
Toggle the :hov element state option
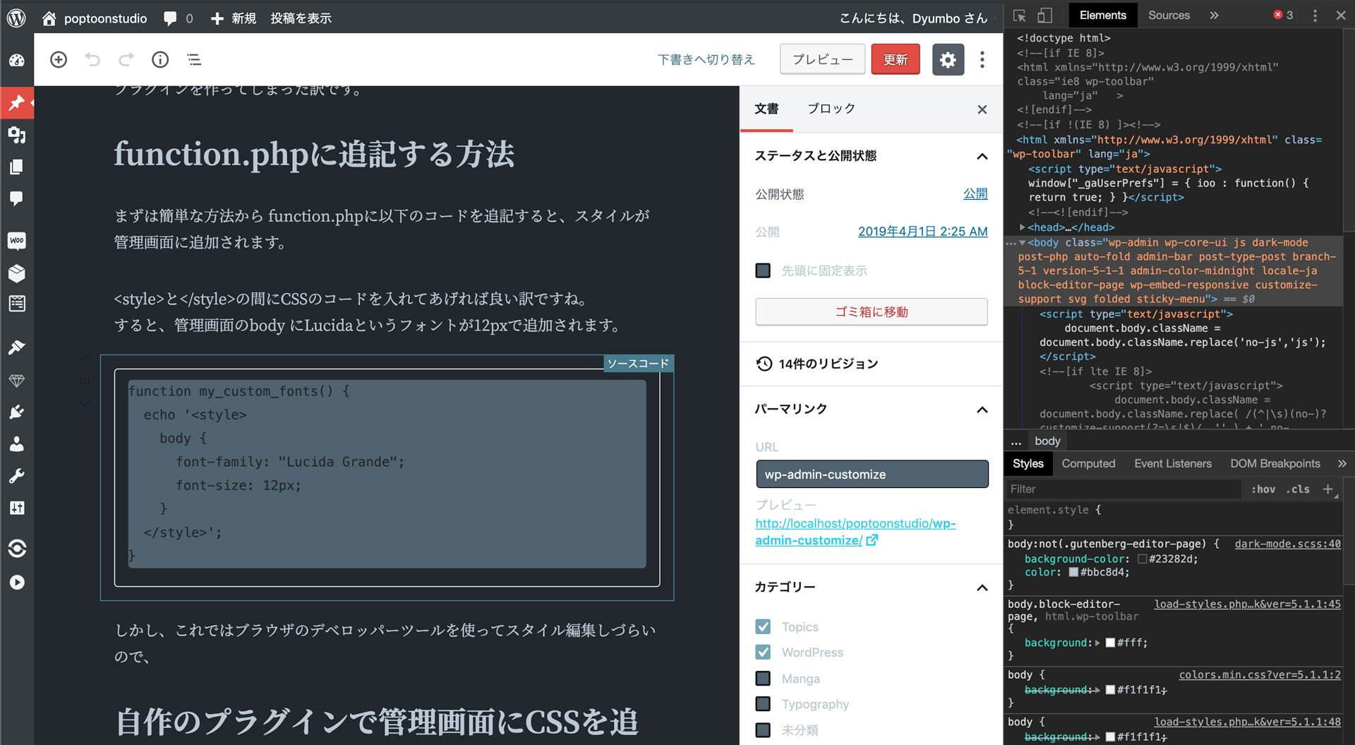point(1263,489)
